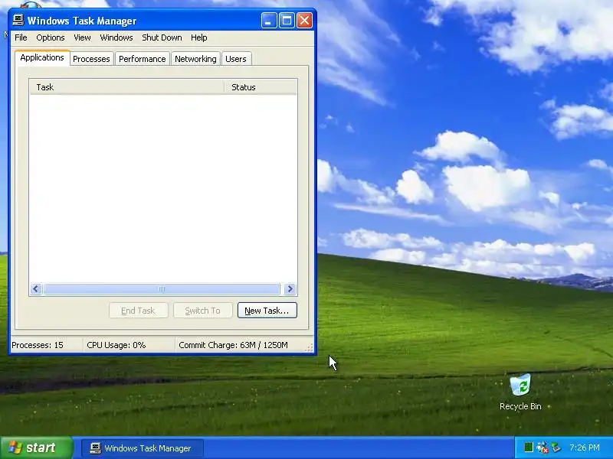
Task: Close the Task Manager window
Action: pos(304,21)
